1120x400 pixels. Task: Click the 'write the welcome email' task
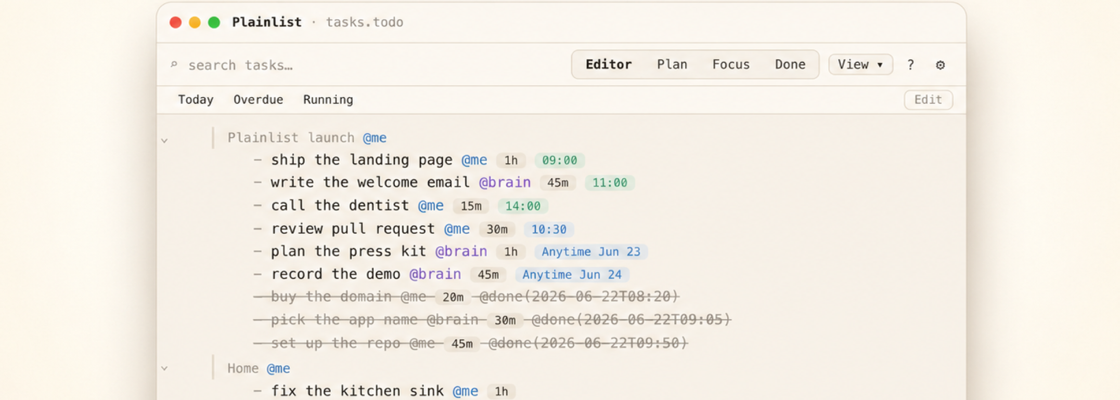coord(370,183)
